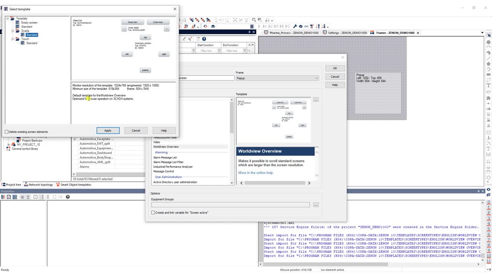The height and width of the screenshot is (277, 492).
Task: Switch to Network topology tab
Action: pyautogui.click(x=38, y=185)
